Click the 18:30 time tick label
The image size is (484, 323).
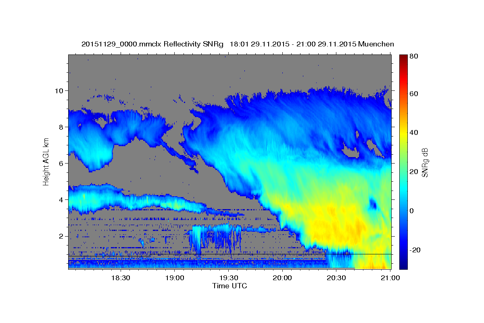point(120,278)
